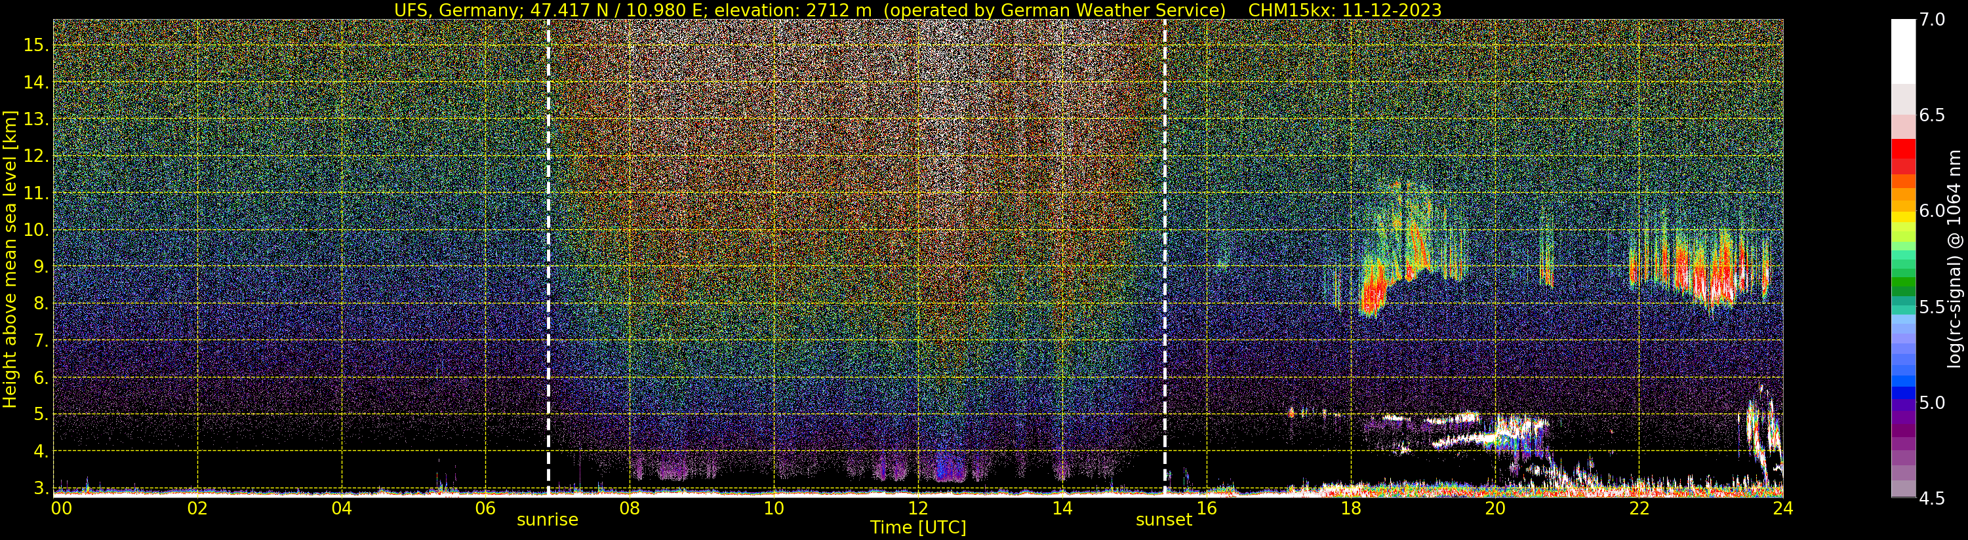This screenshot has width=1968, height=540.
Task: Click the '6.5' colorbar tick value
Action: coord(1932,115)
